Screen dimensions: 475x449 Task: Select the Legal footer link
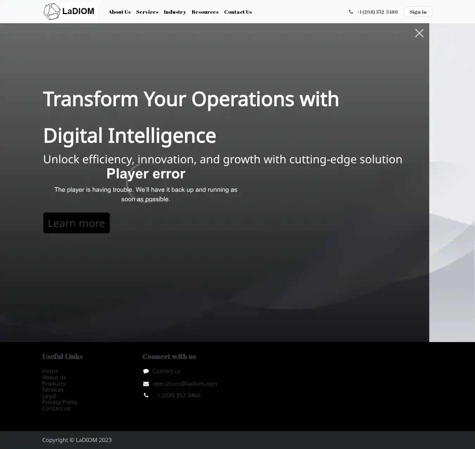coord(49,396)
